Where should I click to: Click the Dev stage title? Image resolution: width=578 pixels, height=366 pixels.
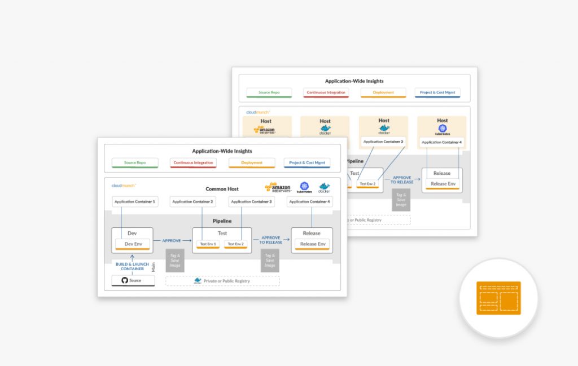(132, 233)
